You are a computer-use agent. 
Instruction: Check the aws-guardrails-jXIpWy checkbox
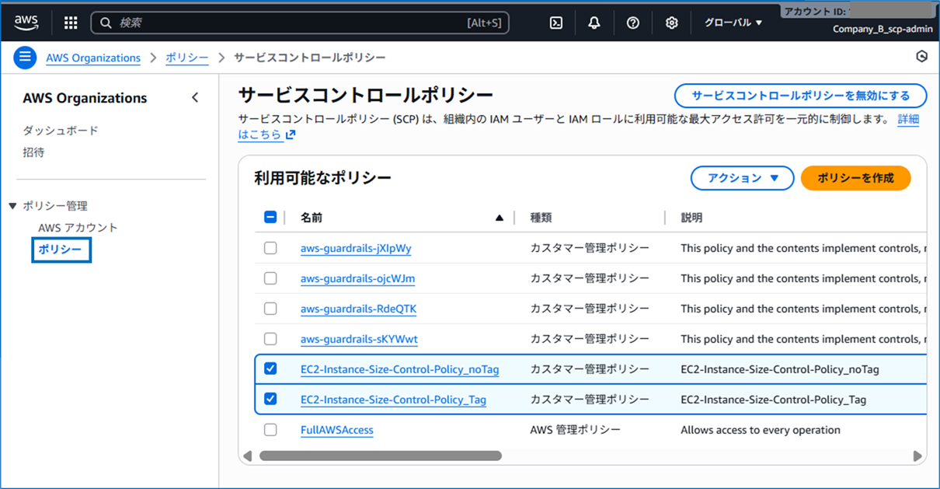(270, 247)
